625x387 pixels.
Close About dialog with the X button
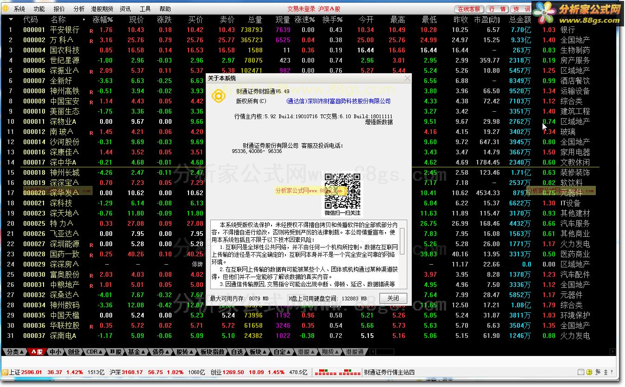click(x=407, y=78)
